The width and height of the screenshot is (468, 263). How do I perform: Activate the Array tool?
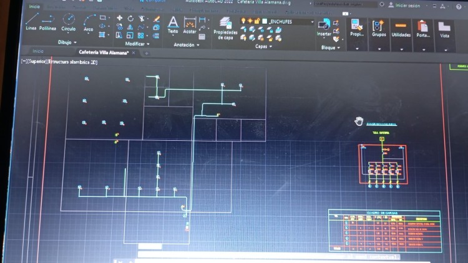click(140, 36)
